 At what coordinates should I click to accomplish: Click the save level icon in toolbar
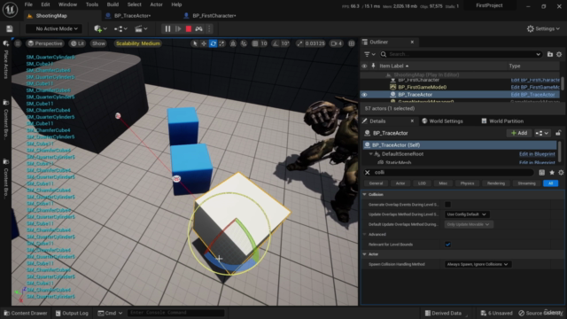point(10,28)
